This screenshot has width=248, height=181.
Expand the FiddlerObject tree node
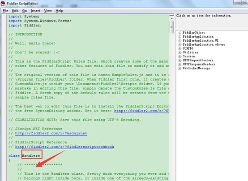coord(180,33)
